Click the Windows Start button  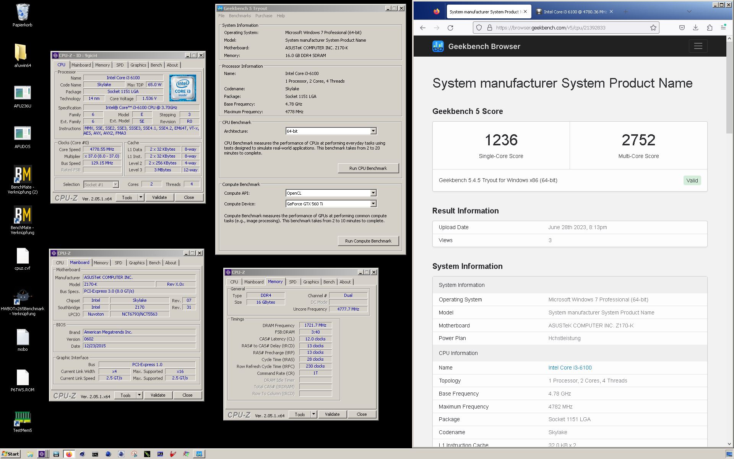click(x=10, y=454)
